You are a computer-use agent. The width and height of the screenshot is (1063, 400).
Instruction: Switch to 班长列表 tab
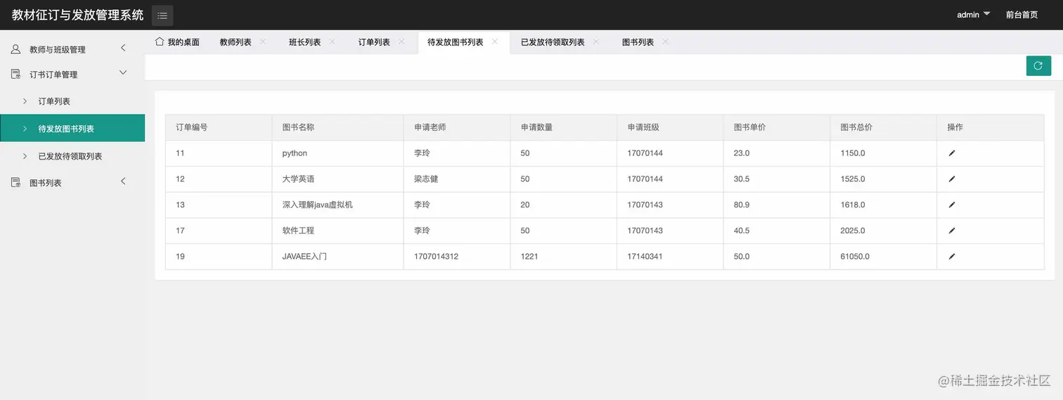point(304,42)
